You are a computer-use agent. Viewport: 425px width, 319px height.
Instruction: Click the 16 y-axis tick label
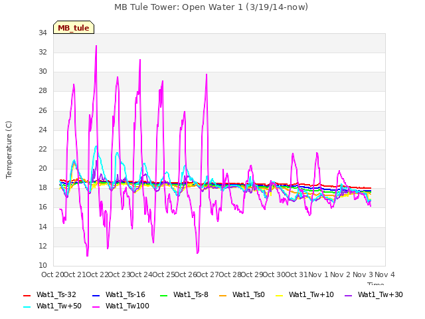click(x=42, y=207)
